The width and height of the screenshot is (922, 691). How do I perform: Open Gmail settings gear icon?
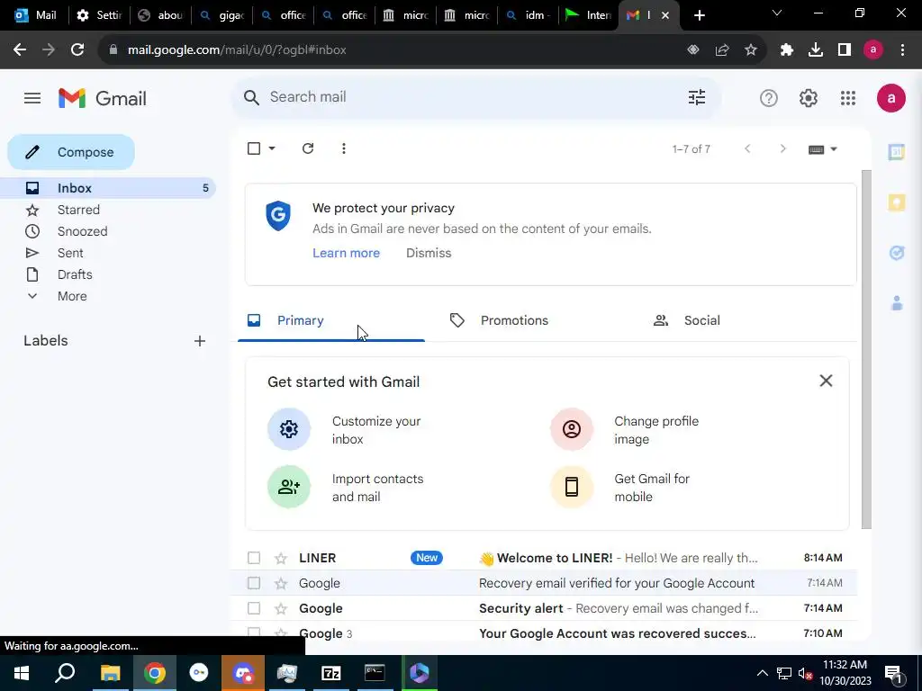(808, 98)
